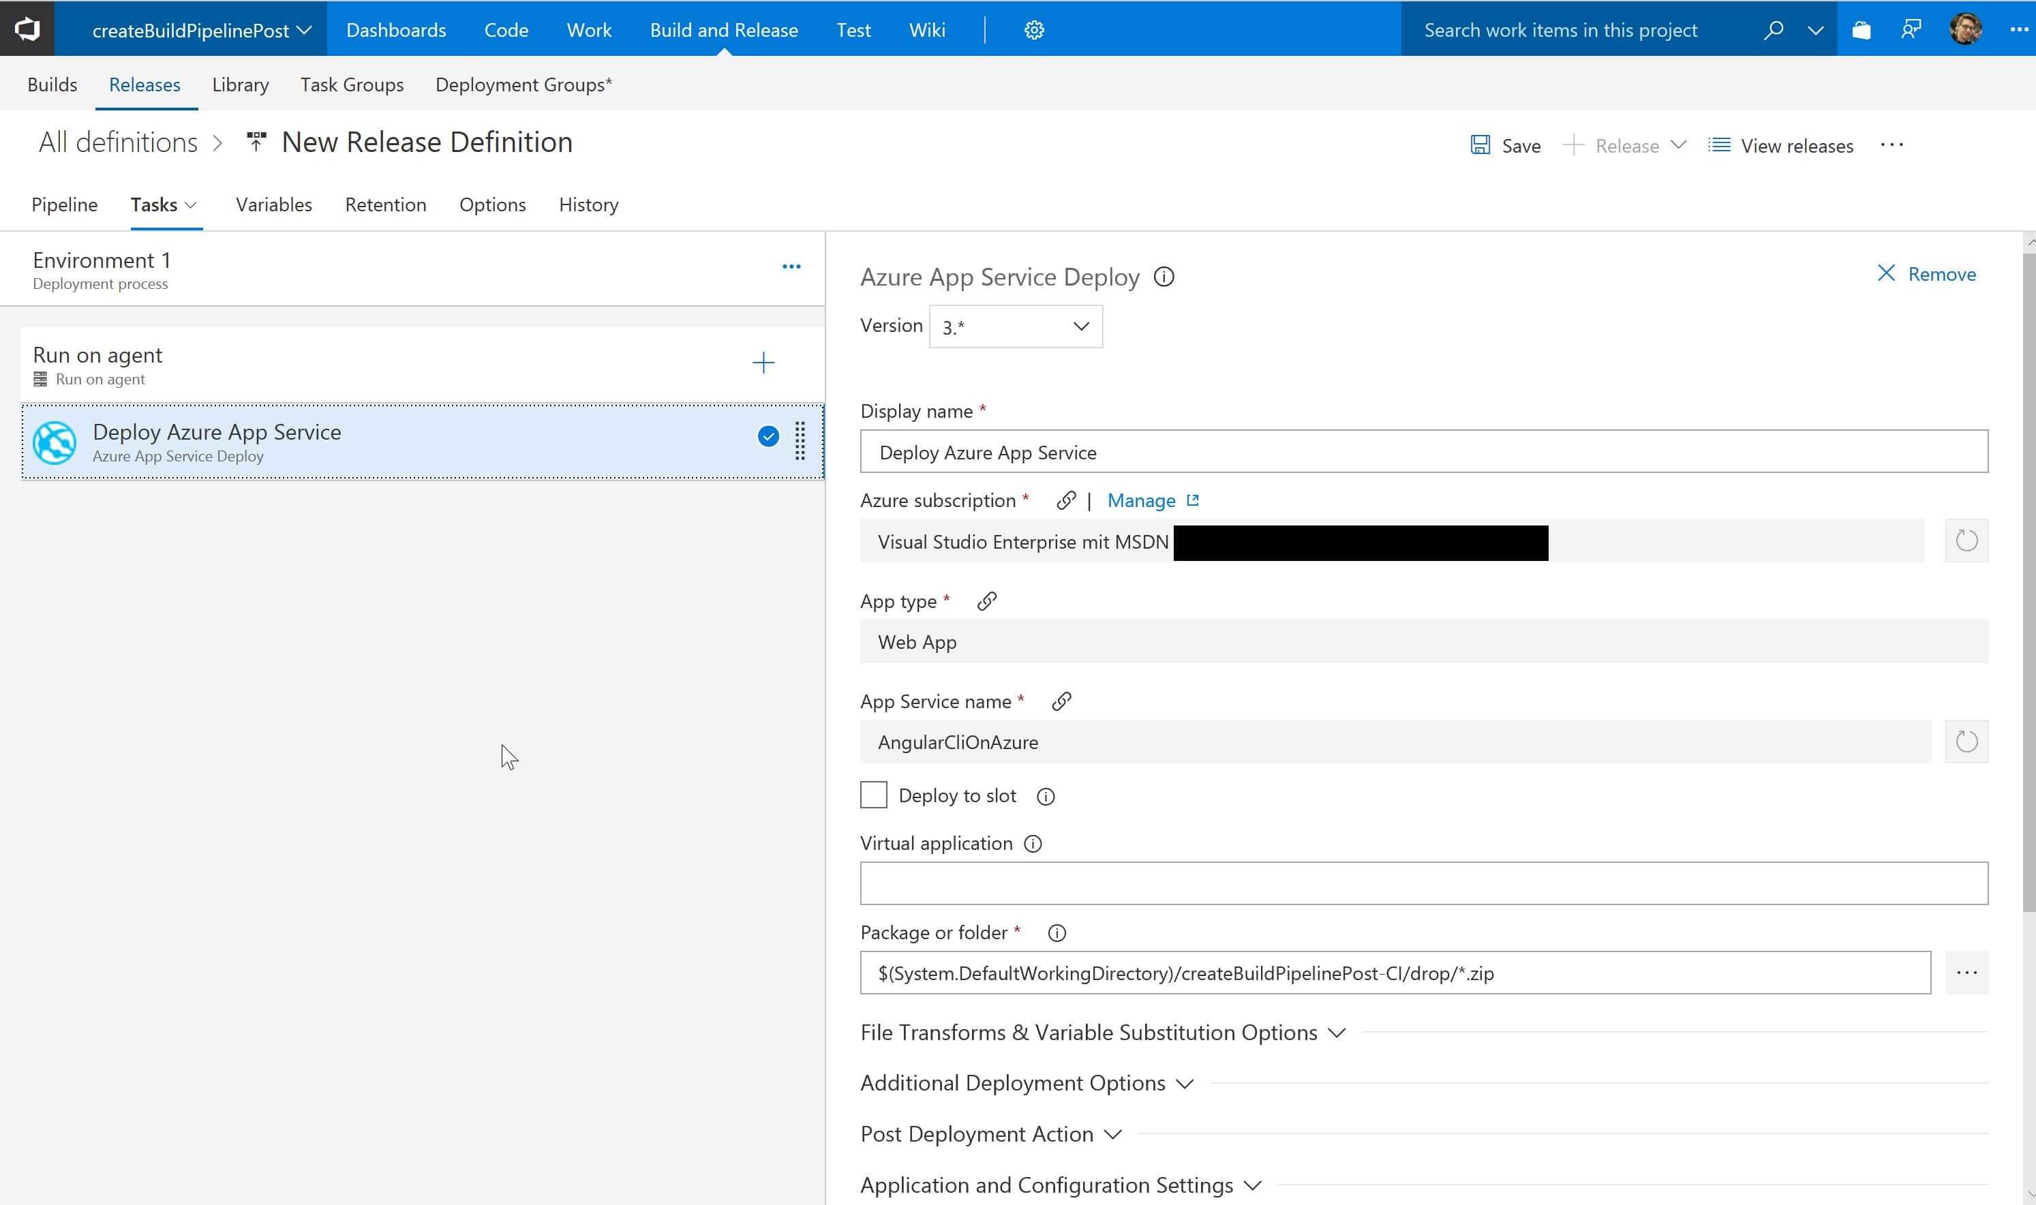The image size is (2036, 1205).
Task: Enable the Deploy to slot checkbox
Action: pyautogui.click(x=874, y=796)
